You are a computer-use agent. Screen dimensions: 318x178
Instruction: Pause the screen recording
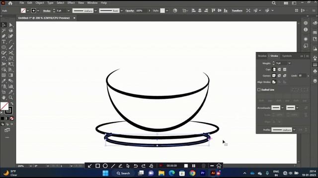click(x=194, y=166)
